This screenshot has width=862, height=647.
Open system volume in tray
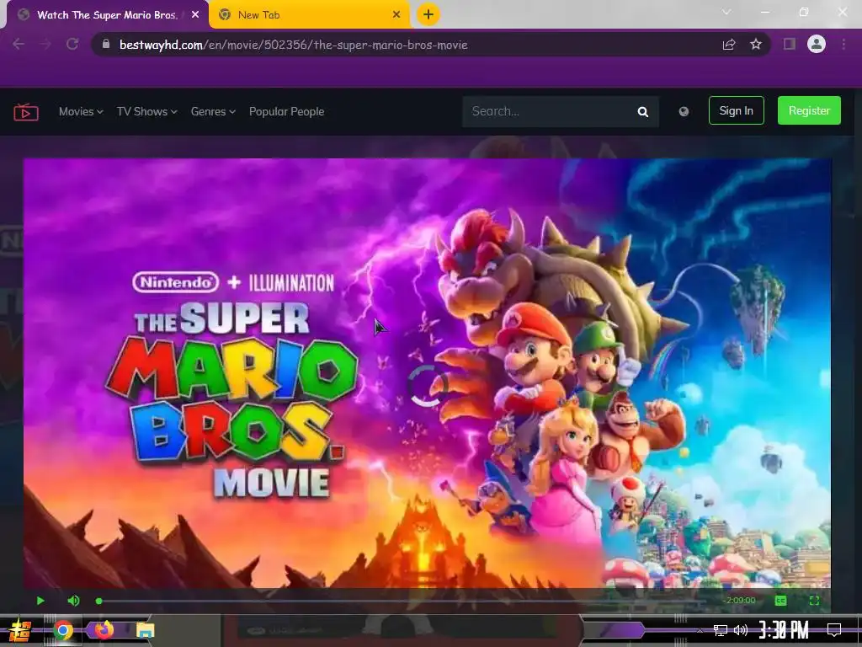coord(741,630)
